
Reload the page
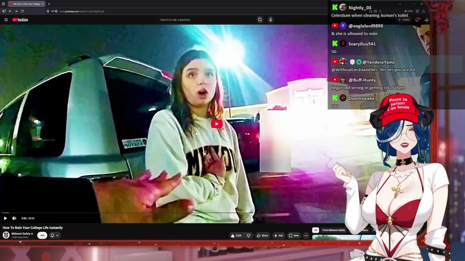click(x=22, y=11)
